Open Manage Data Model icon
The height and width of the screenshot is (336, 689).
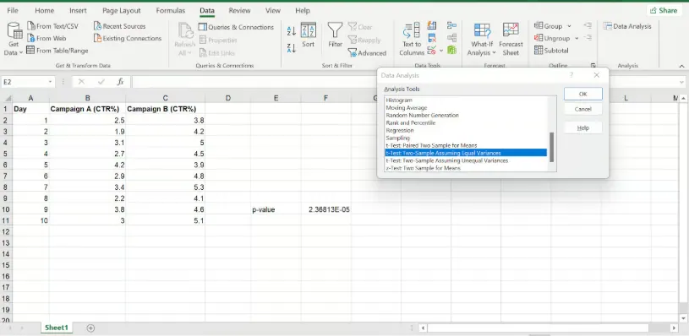451,50
